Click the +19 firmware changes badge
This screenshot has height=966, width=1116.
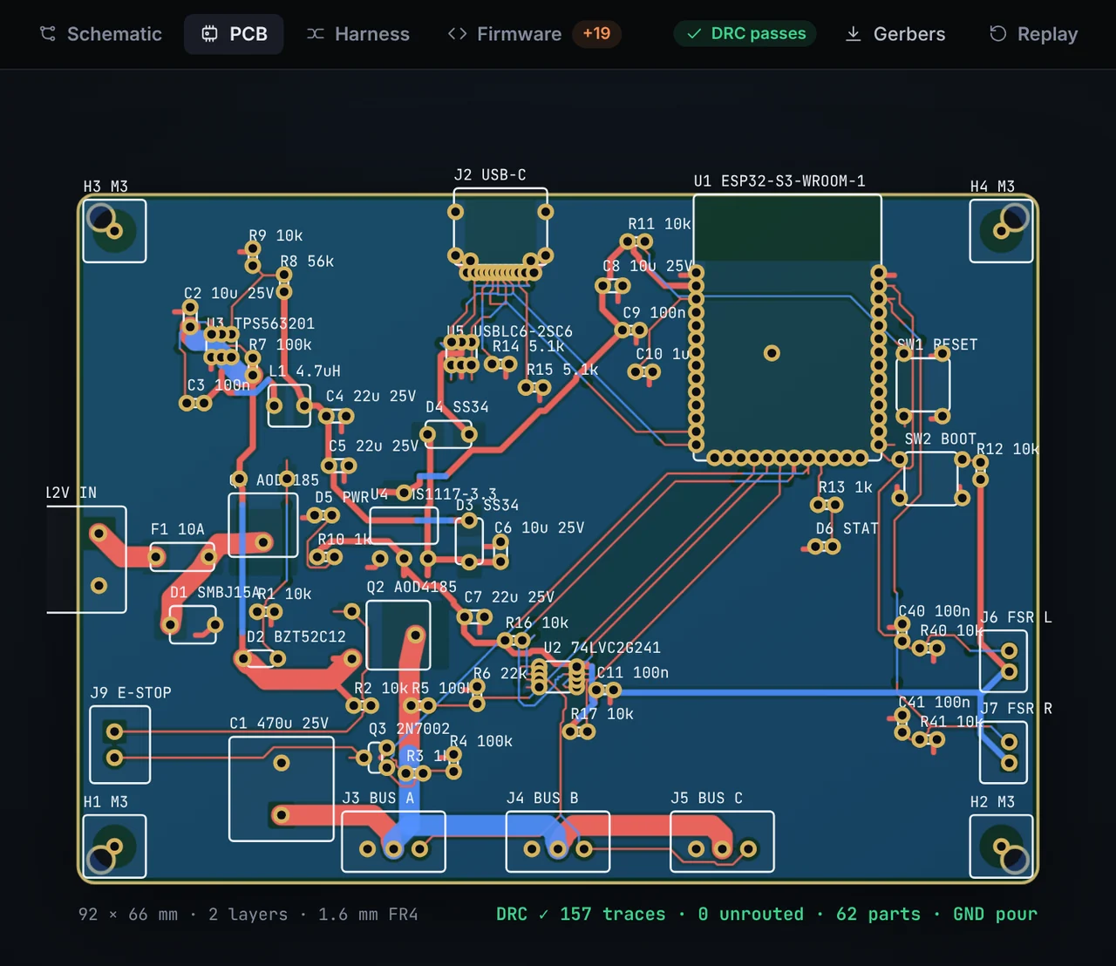point(596,33)
